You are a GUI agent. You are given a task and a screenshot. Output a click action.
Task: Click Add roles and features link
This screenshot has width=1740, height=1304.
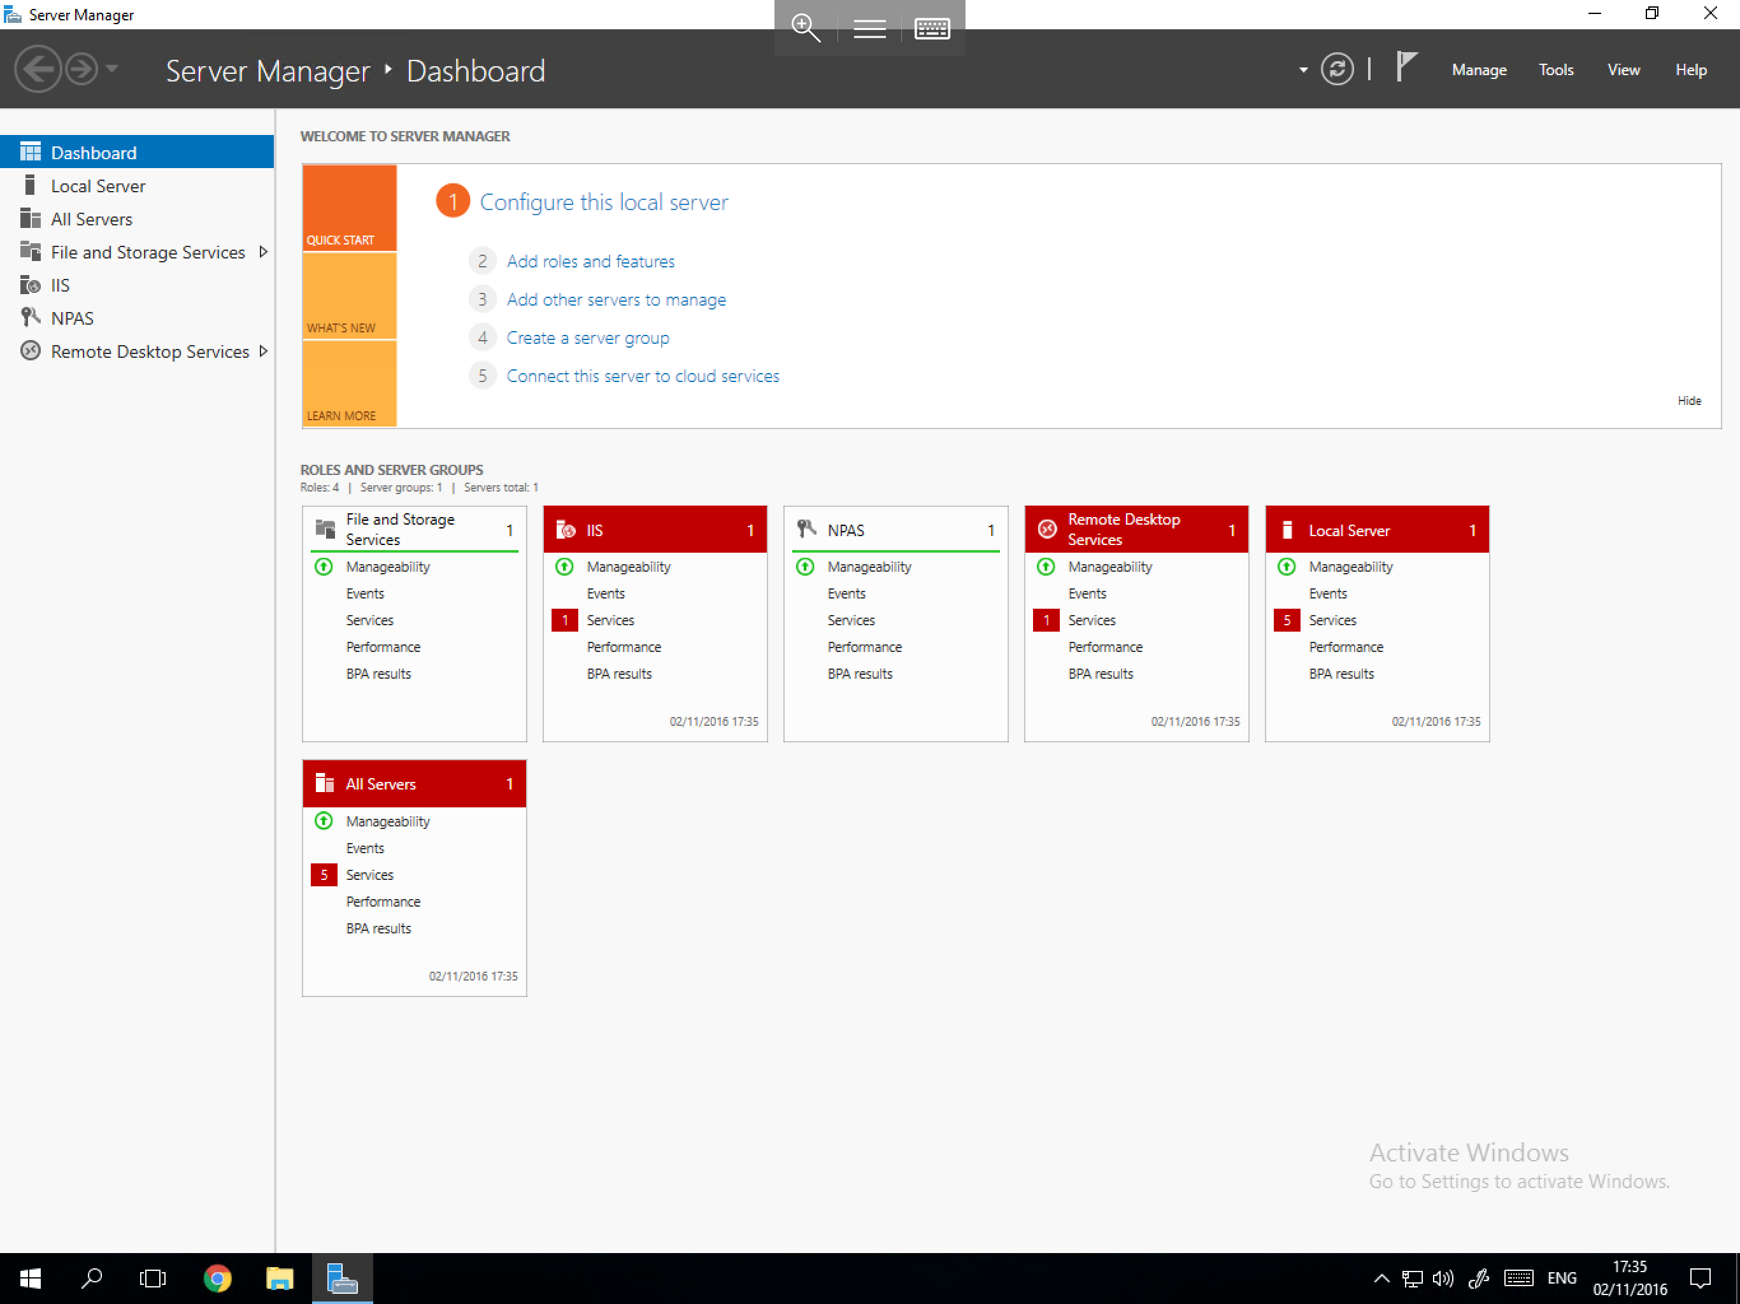pyautogui.click(x=590, y=261)
